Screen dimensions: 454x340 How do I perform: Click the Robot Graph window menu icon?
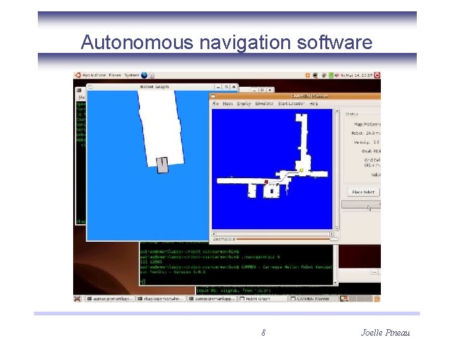click(x=90, y=87)
